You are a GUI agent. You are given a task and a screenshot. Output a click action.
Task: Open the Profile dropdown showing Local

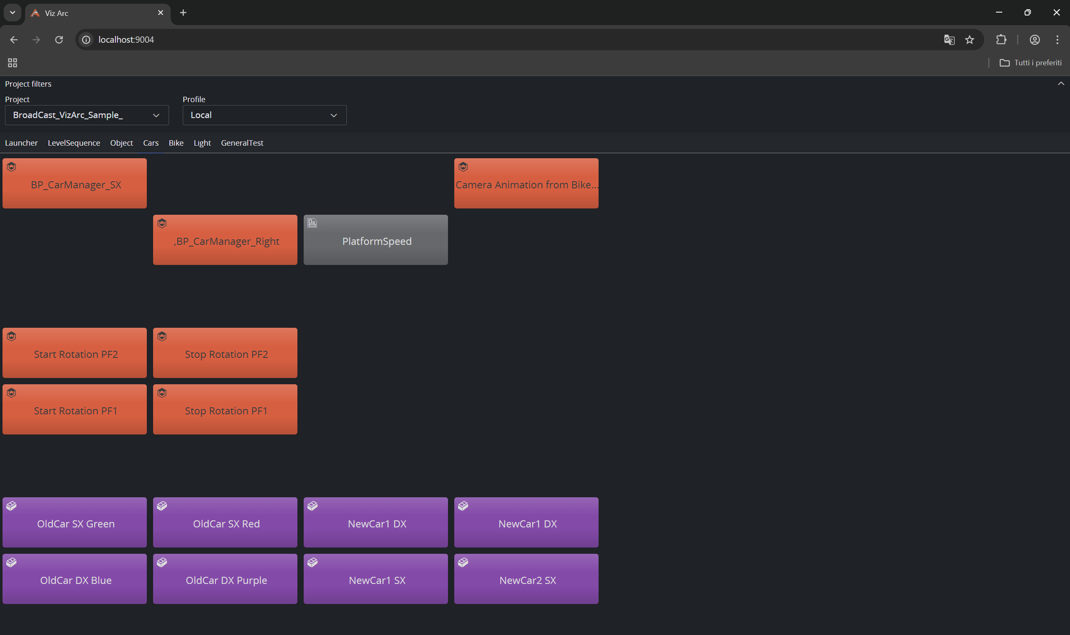(x=264, y=115)
